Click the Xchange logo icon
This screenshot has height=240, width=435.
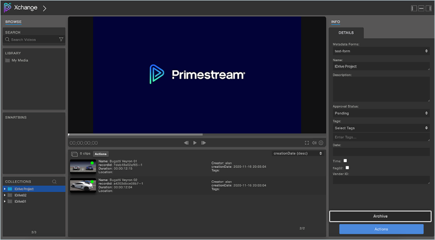click(7, 7)
